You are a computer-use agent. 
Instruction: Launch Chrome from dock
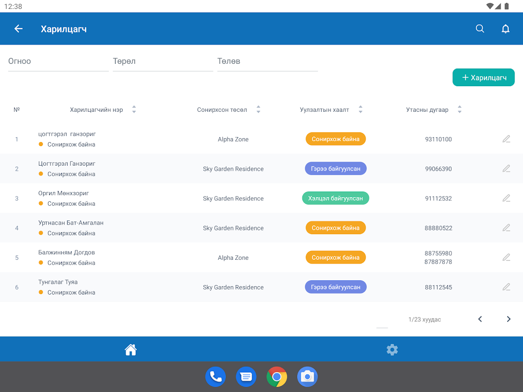(x=277, y=377)
